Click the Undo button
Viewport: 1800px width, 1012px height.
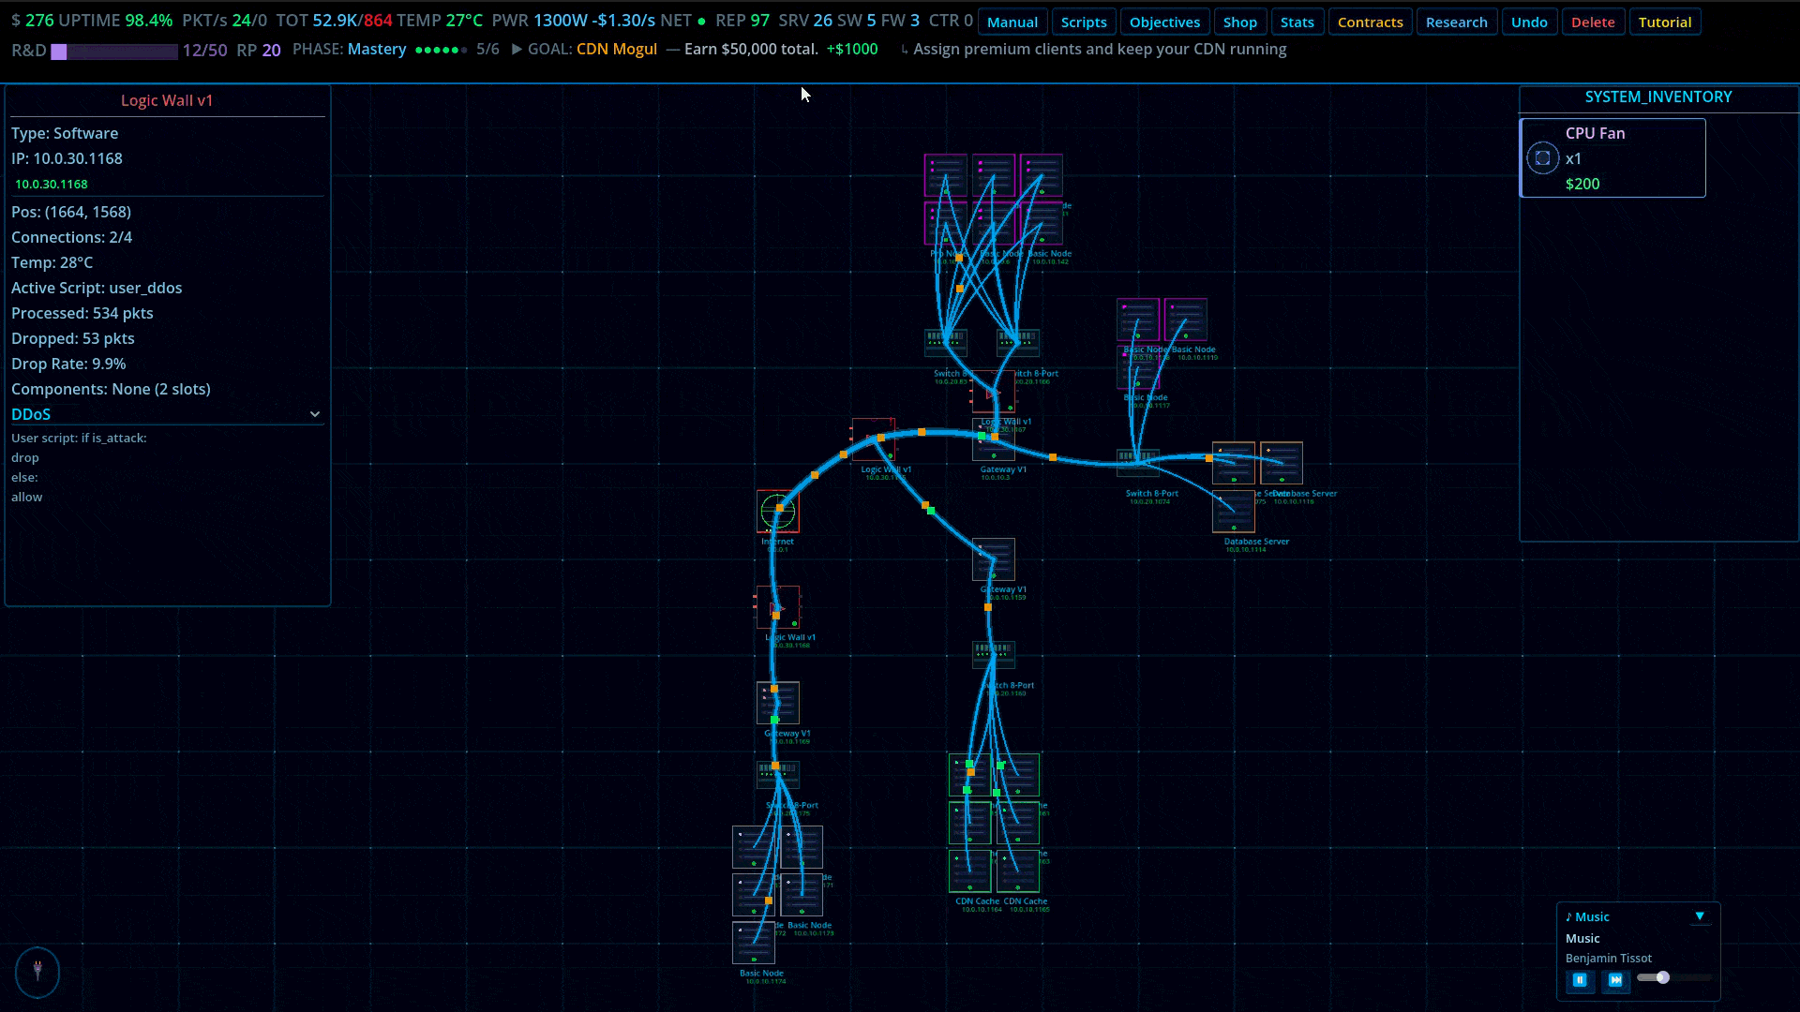pos(1528,22)
